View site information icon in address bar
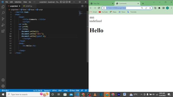 104,8
